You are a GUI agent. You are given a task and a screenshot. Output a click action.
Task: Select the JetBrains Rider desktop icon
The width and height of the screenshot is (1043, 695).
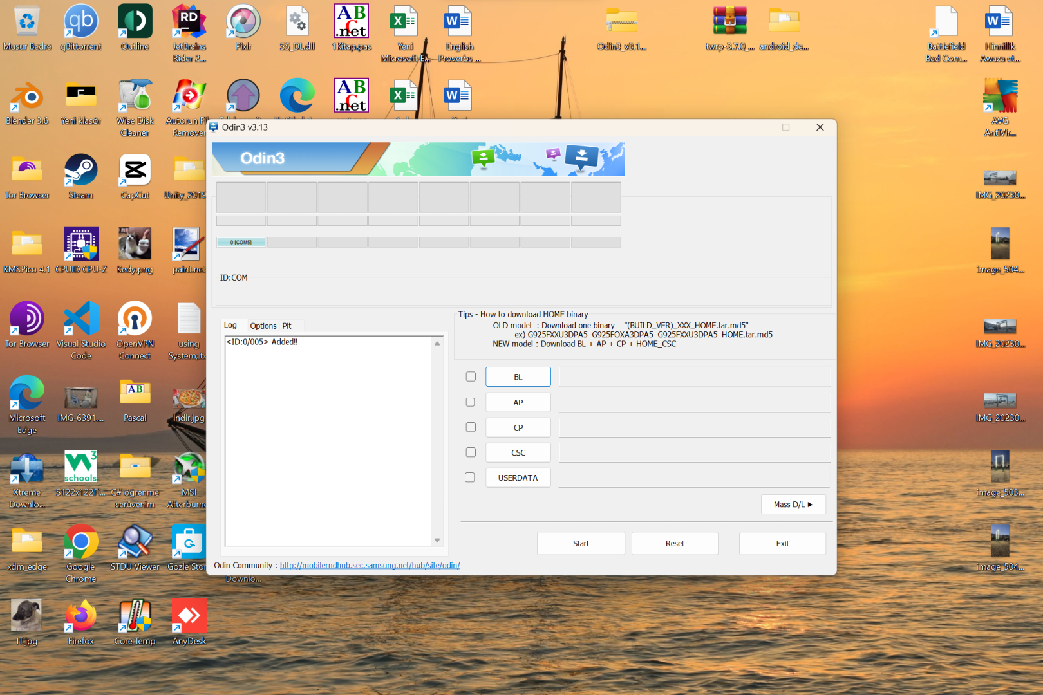(x=189, y=33)
